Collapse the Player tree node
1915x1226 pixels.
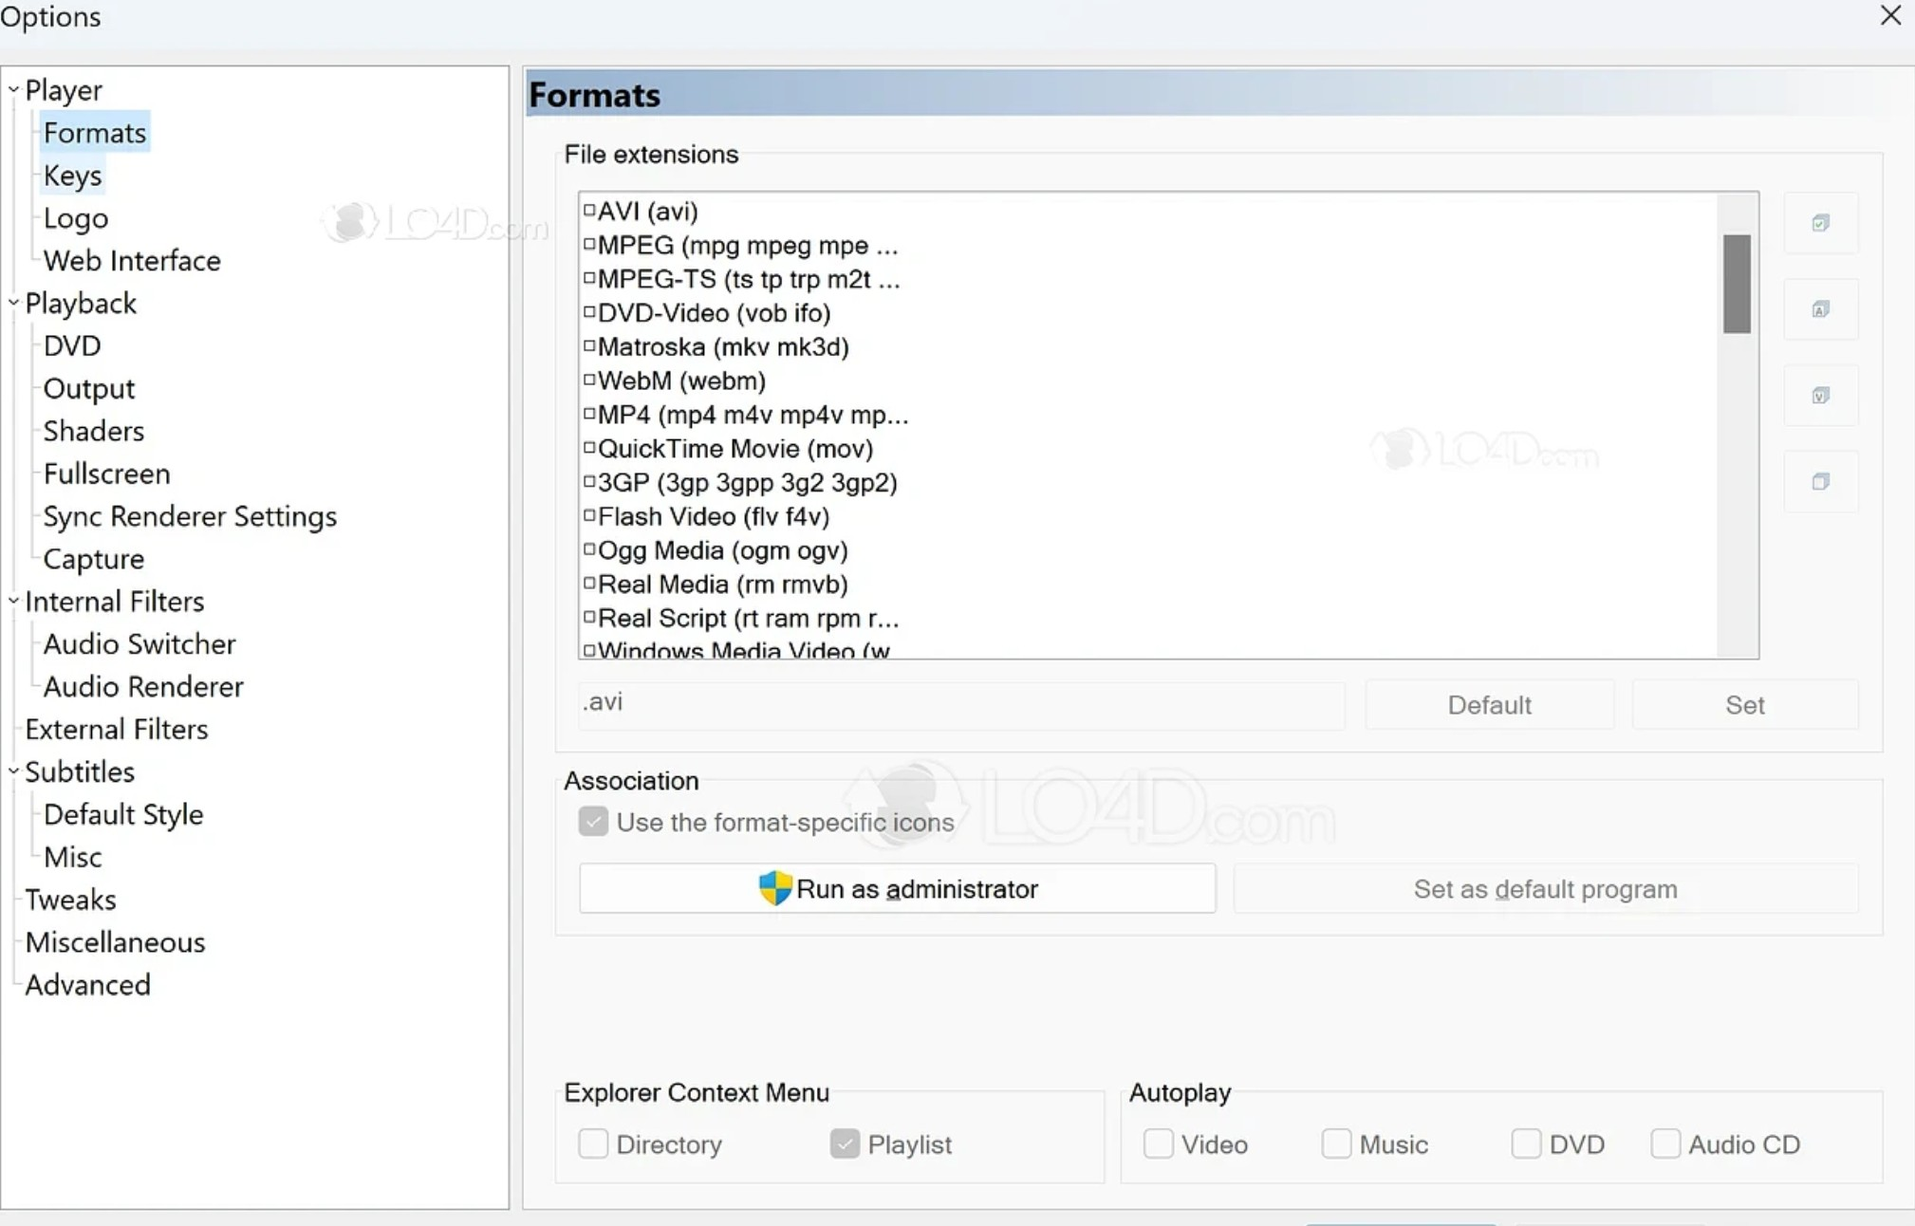(x=13, y=90)
